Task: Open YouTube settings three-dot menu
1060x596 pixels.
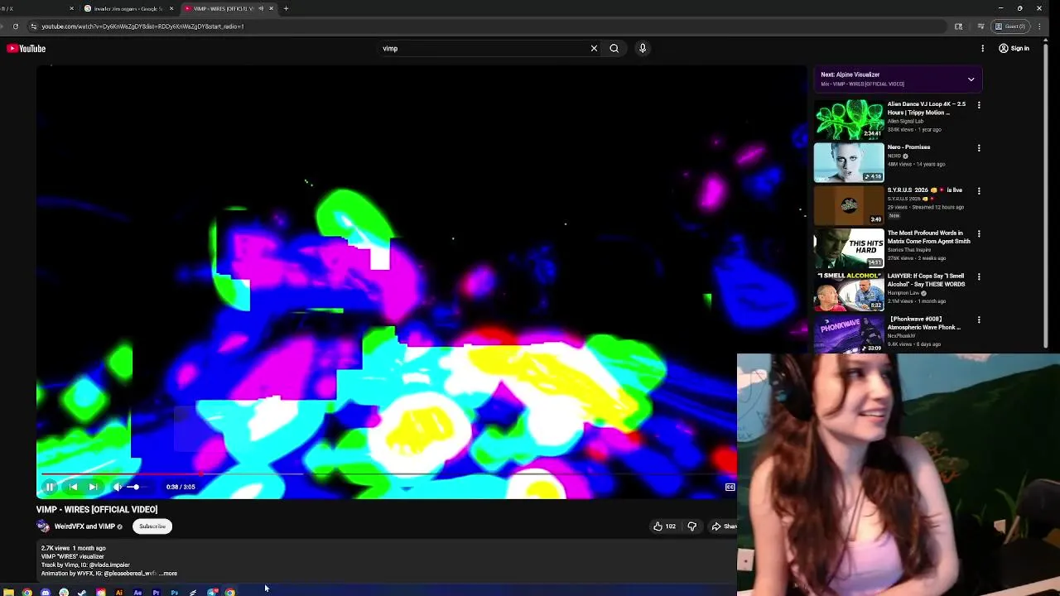Action: pos(982,48)
